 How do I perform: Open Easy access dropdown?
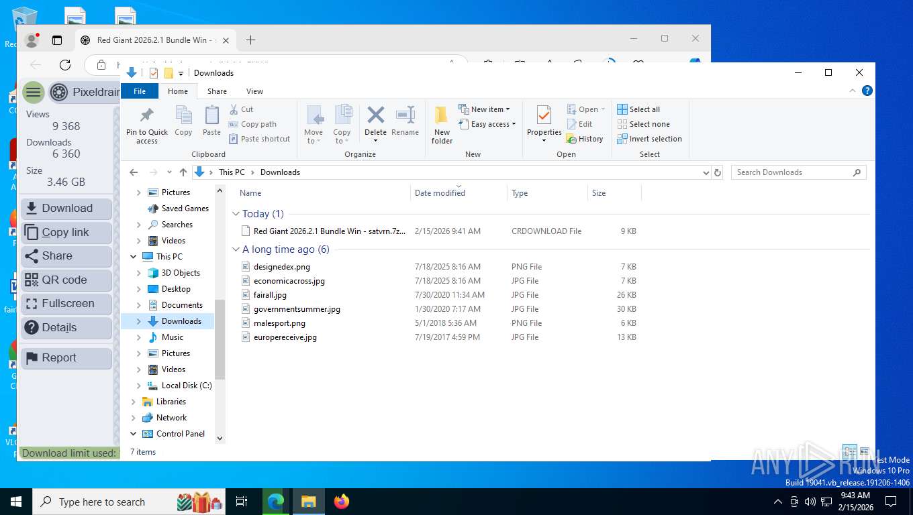pos(487,124)
